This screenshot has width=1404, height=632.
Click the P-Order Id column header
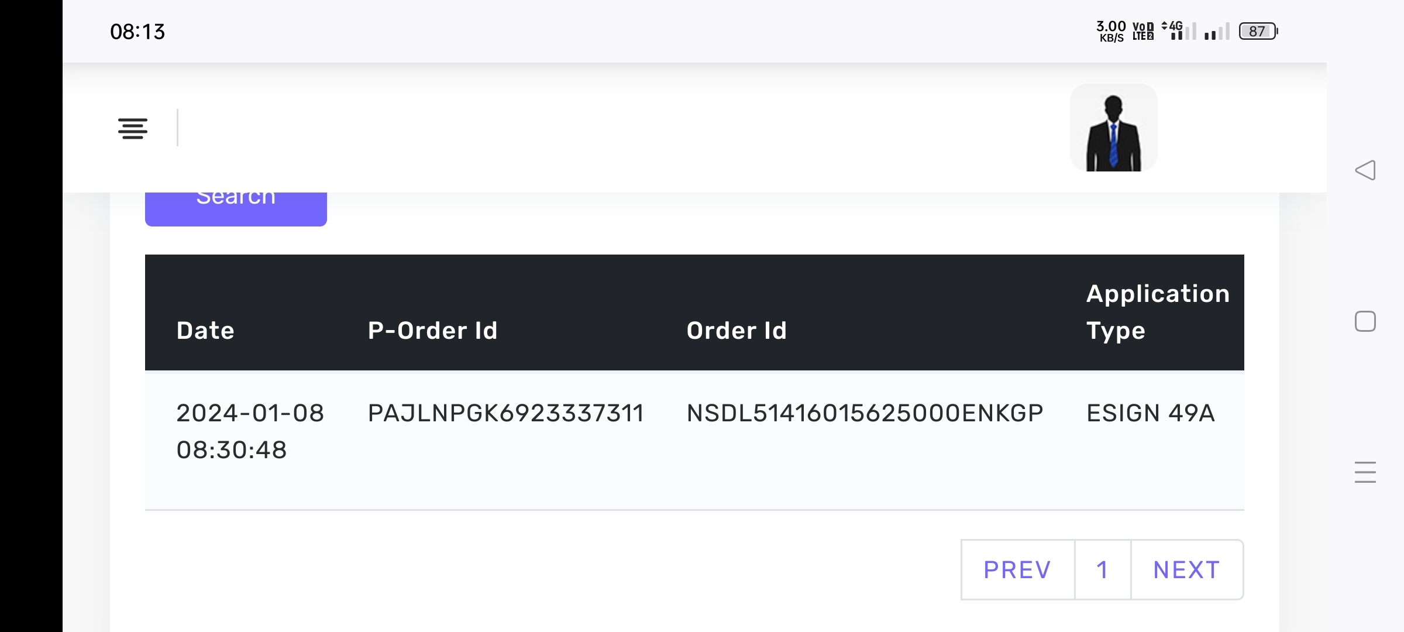click(x=433, y=331)
